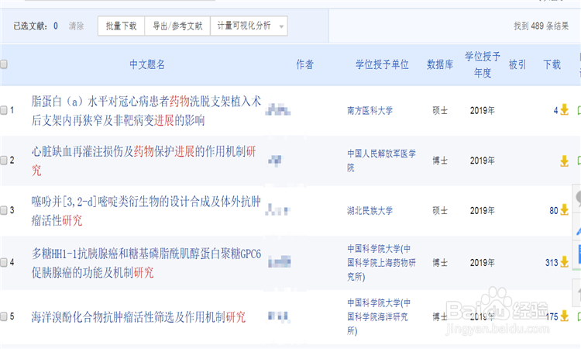Open the 计量可视化分析 dropdown
Screen dimensions: 581x349
249,26
